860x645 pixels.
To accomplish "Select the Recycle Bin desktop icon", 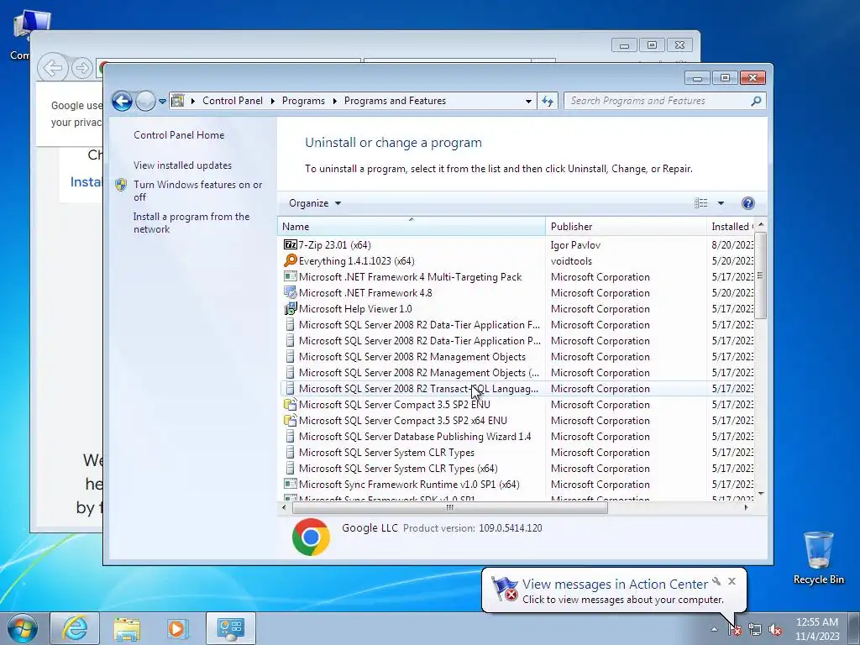I will (x=818, y=558).
